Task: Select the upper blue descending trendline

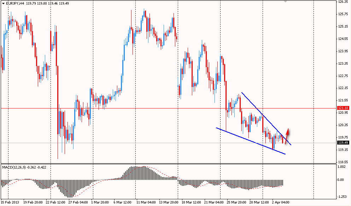Action: pyautogui.click(x=267, y=119)
